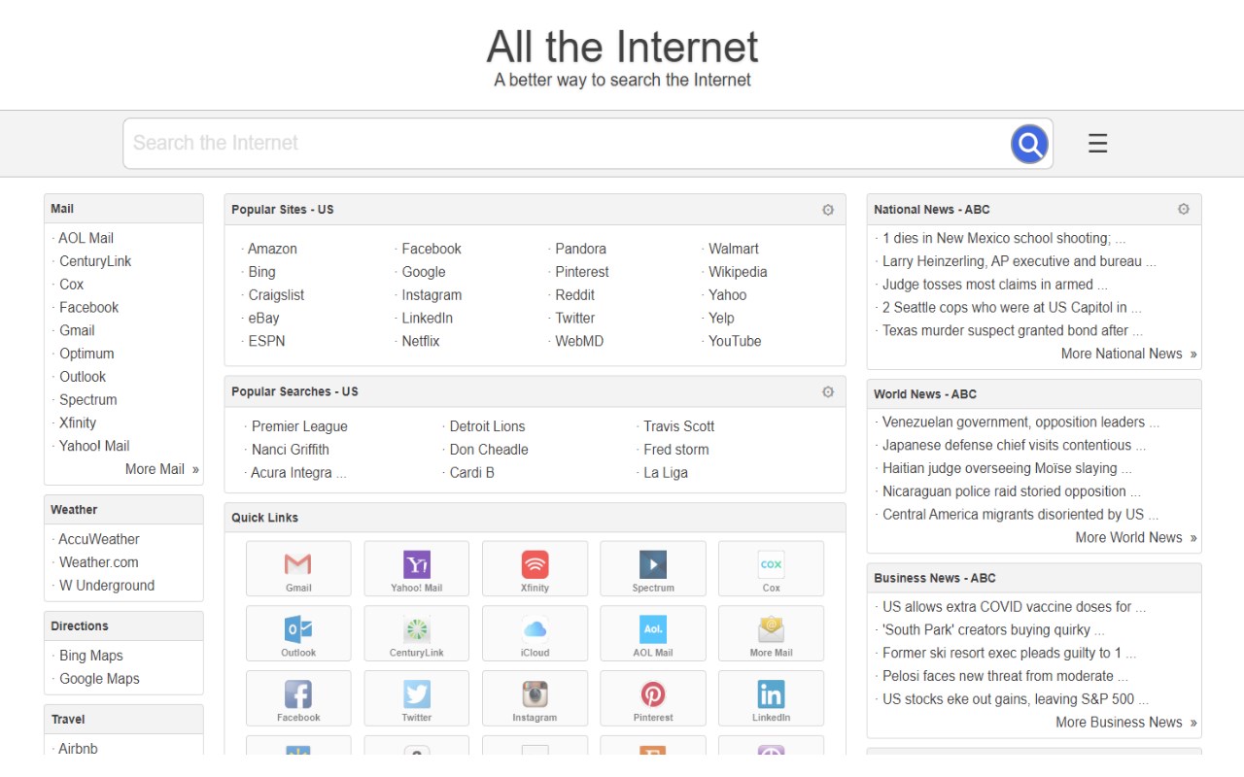Open AOL Mail in Mail list
Viewport: 1244px width, 777px height.
(x=86, y=238)
